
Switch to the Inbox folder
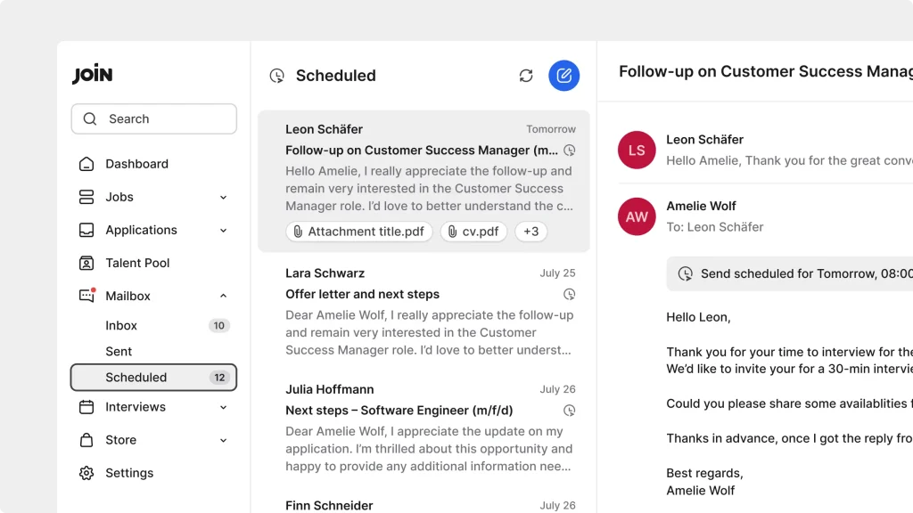click(121, 325)
